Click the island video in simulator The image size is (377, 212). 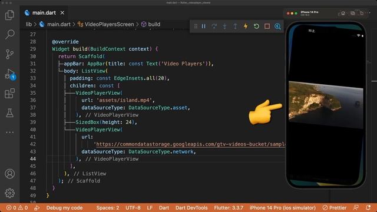coord(326,105)
